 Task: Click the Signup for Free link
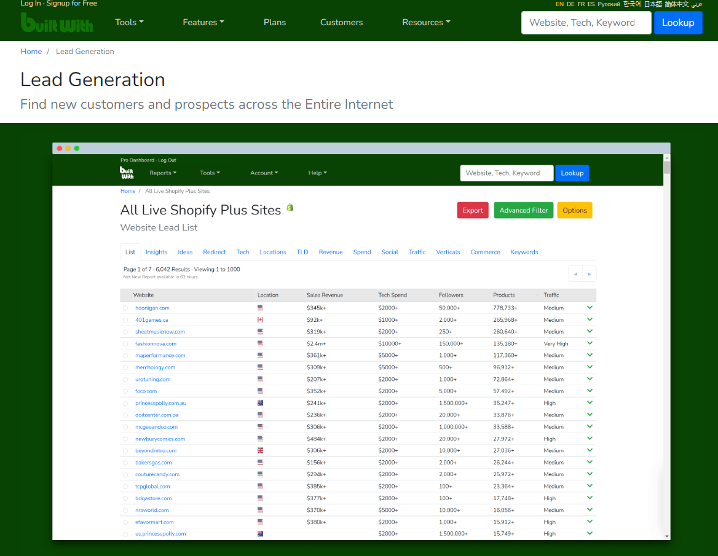tap(72, 3)
